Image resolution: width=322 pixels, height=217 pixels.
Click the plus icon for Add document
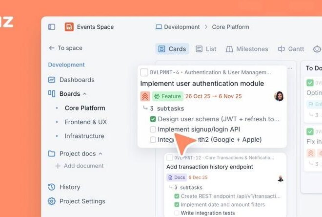(58, 166)
